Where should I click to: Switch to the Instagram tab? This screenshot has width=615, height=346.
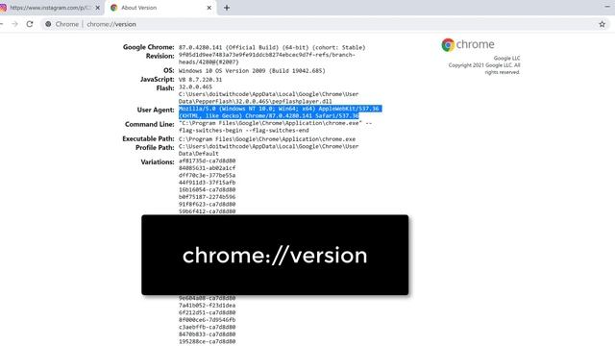pyautogui.click(x=50, y=8)
